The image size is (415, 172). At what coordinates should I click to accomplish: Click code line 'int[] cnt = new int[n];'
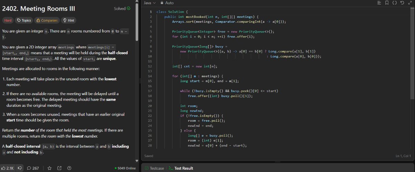195,66
